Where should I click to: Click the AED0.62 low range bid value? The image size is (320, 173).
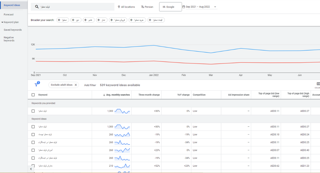click(275, 166)
